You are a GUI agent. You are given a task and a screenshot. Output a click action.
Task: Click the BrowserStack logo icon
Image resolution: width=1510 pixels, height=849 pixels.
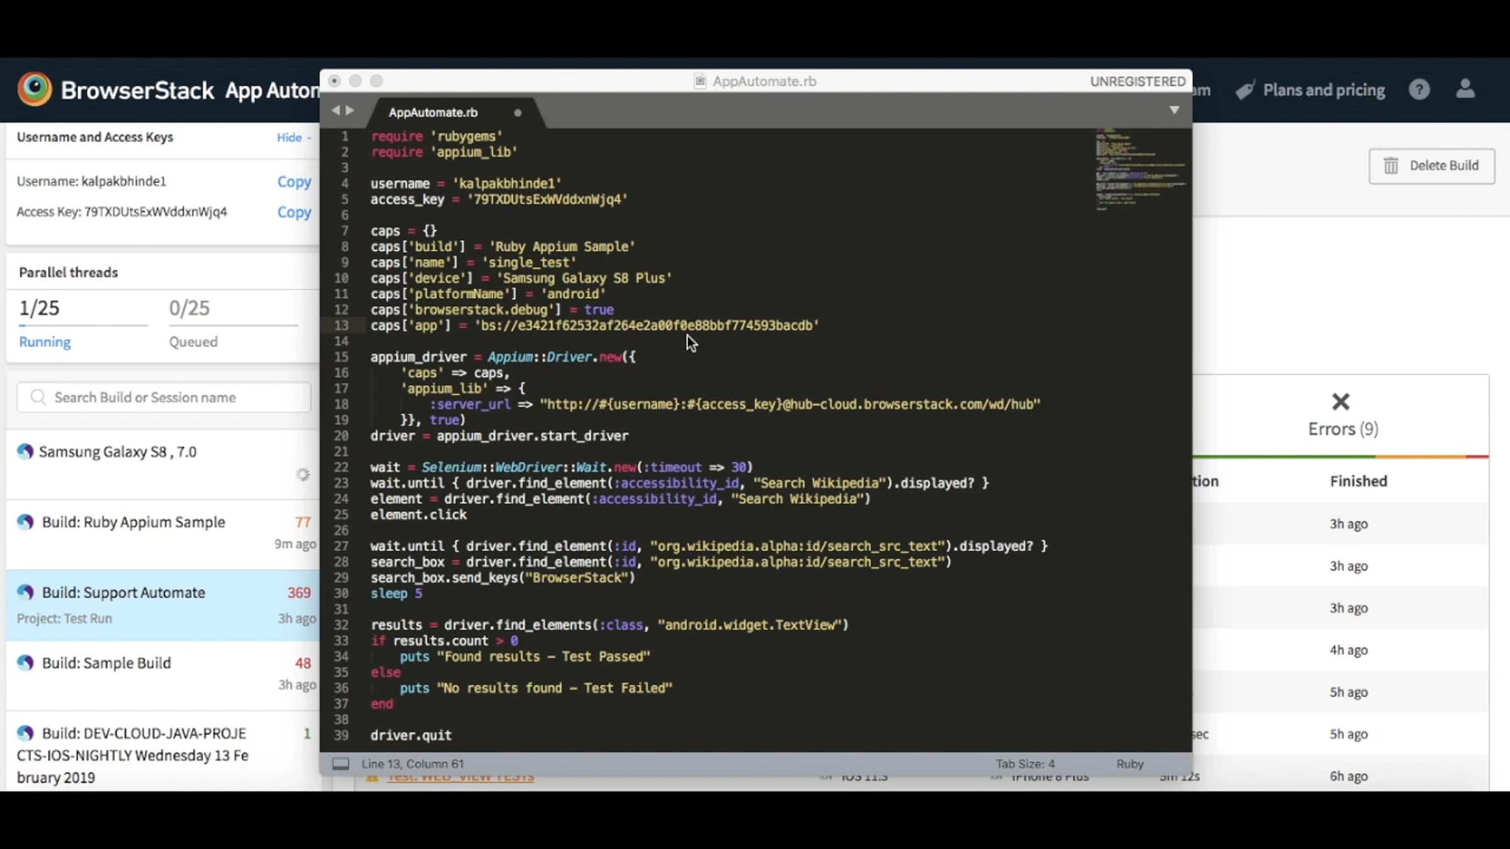click(x=35, y=89)
